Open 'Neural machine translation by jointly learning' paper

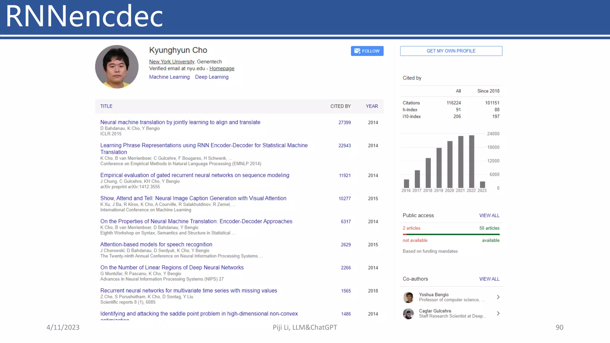[180, 122]
